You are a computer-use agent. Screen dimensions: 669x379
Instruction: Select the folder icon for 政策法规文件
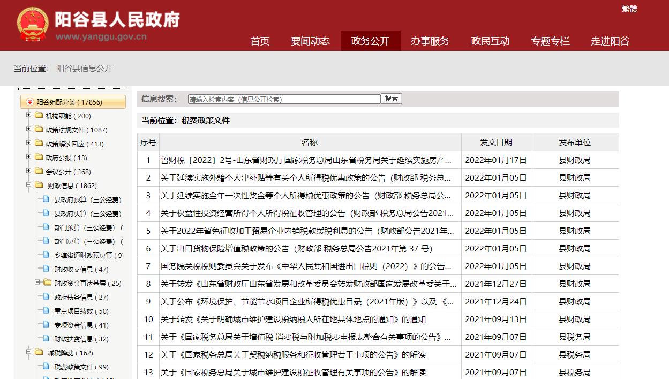pos(39,129)
